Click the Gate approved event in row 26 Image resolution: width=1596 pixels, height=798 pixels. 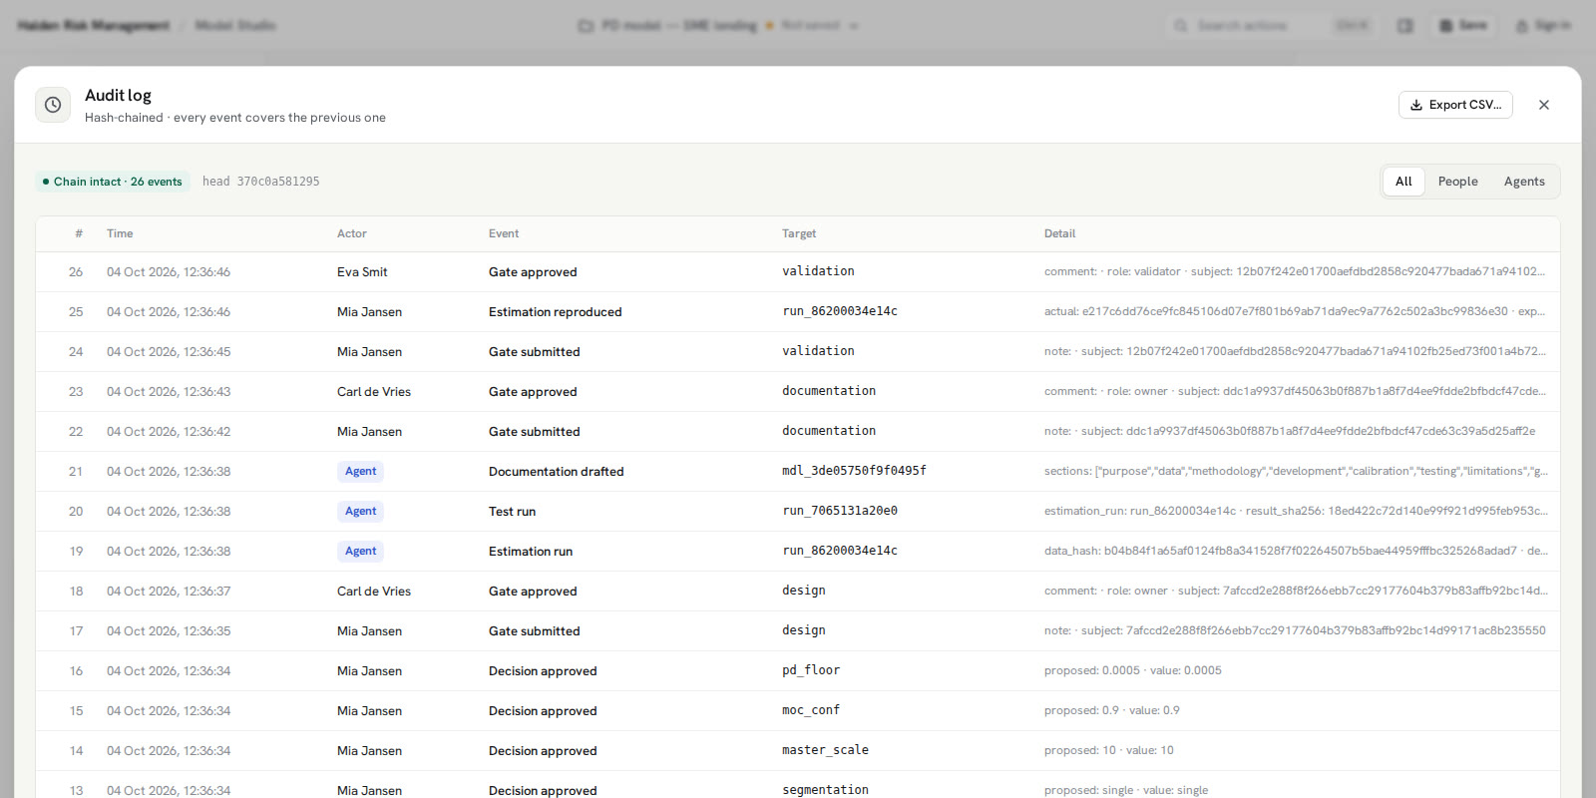(533, 272)
